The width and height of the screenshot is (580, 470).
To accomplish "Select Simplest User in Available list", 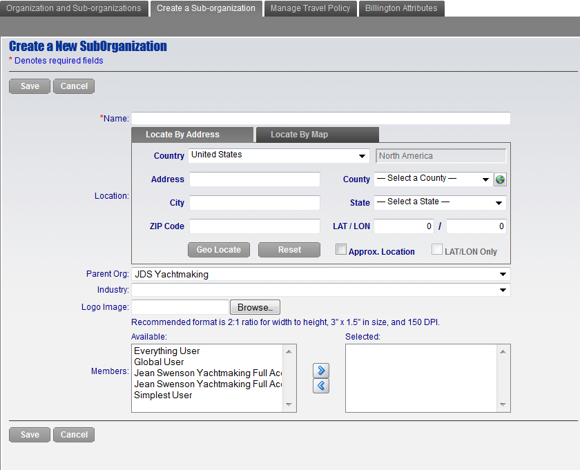I will 164,395.
